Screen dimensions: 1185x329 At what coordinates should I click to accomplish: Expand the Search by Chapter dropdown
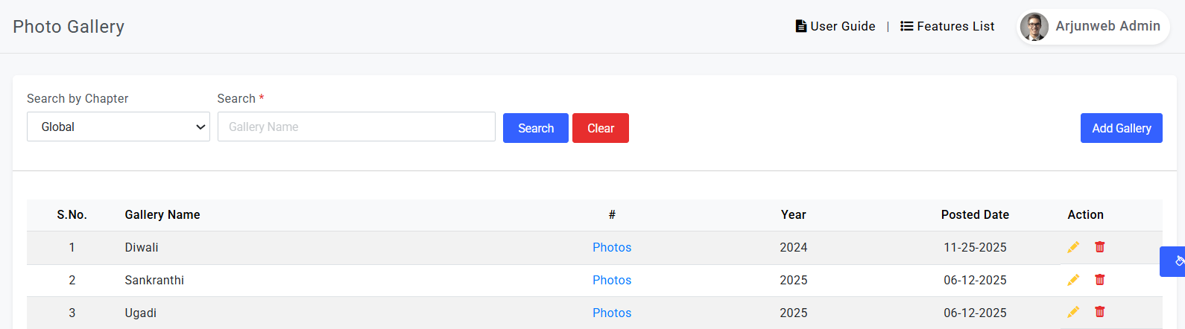(x=118, y=127)
